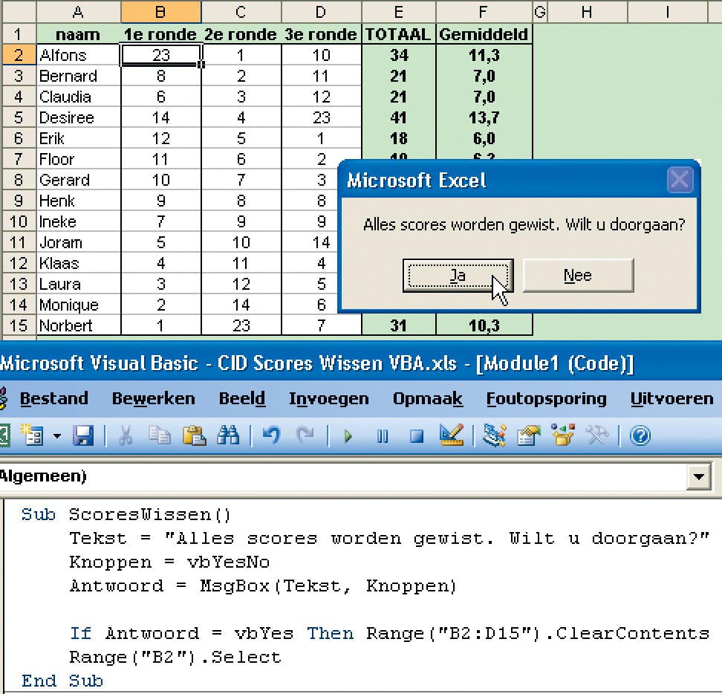This screenshot has height=694, width=722.
Task: Select column H header
Action: [x=587, y=11]
